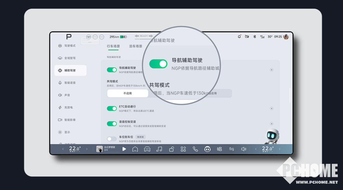The height and width of the screenshot is (190, 343).
Task: Expand ETC自动通行 info arrow
Action: pos(271,108)
